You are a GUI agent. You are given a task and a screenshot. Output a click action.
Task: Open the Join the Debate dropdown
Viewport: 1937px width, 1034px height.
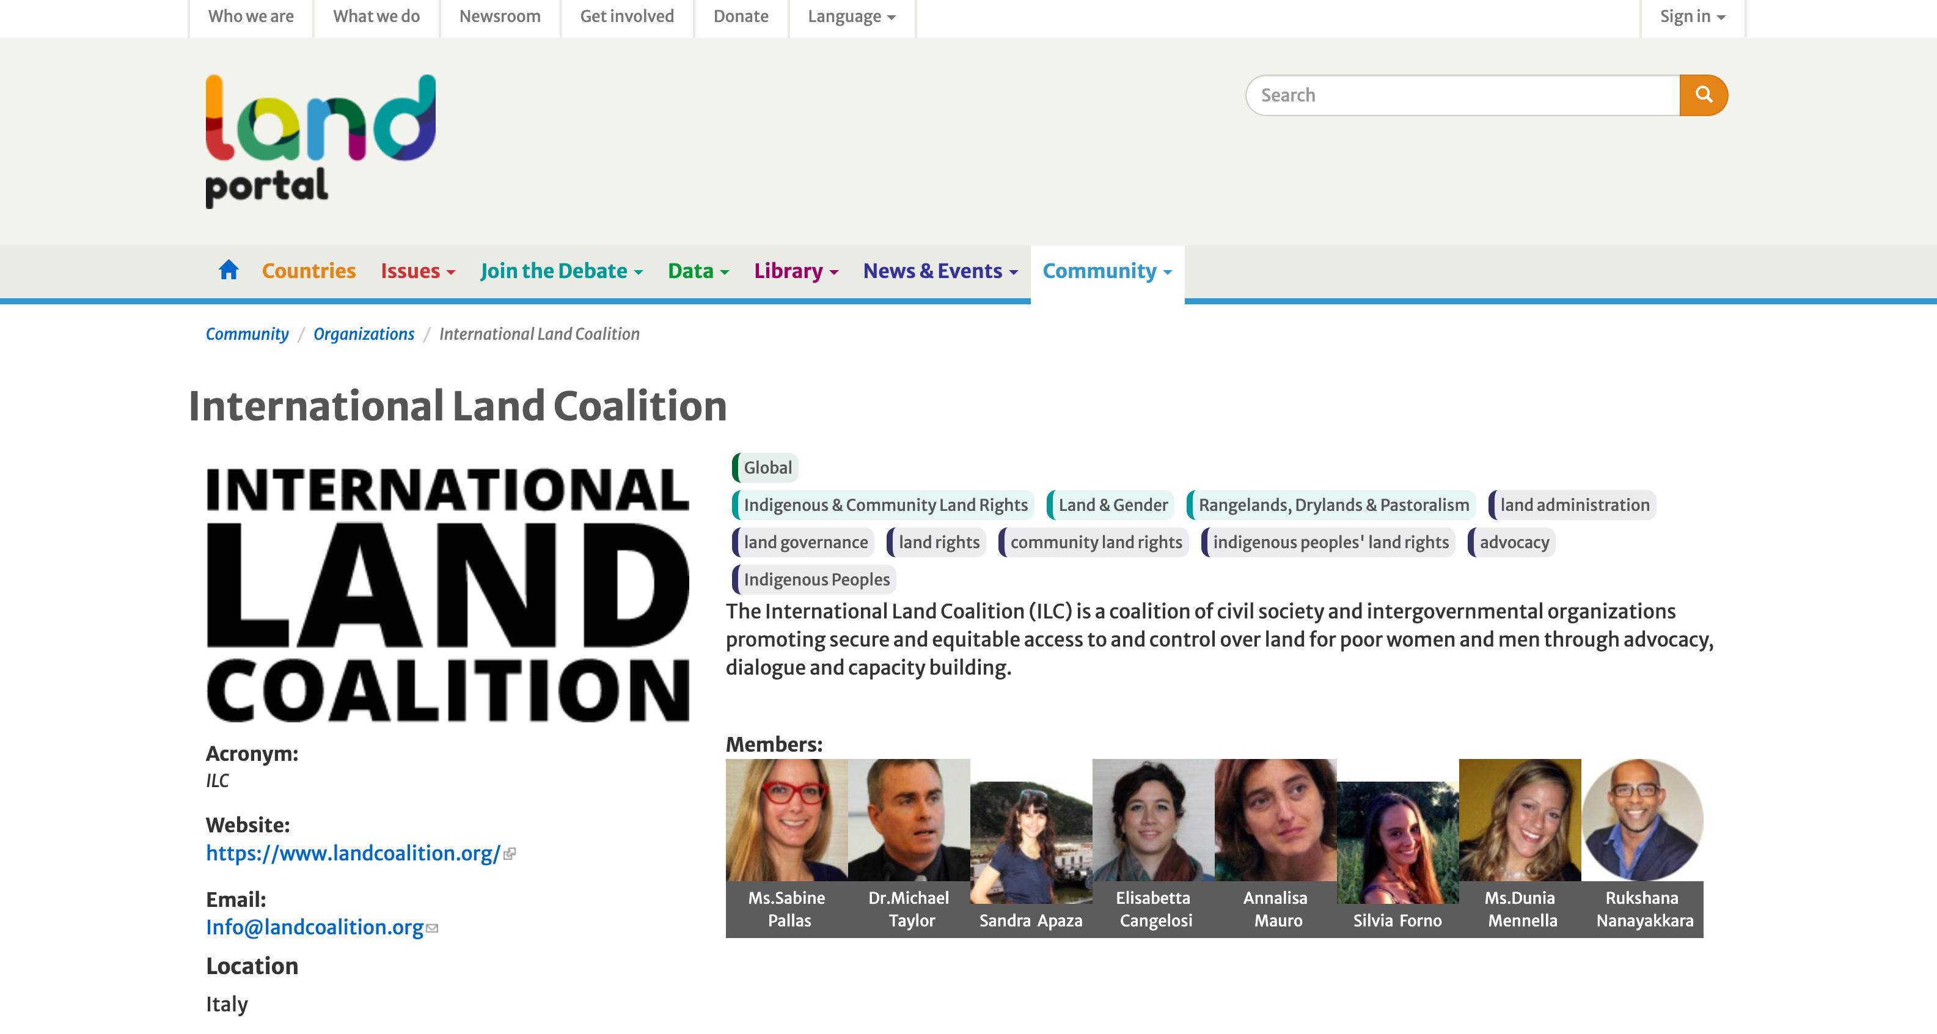[562, 271]
